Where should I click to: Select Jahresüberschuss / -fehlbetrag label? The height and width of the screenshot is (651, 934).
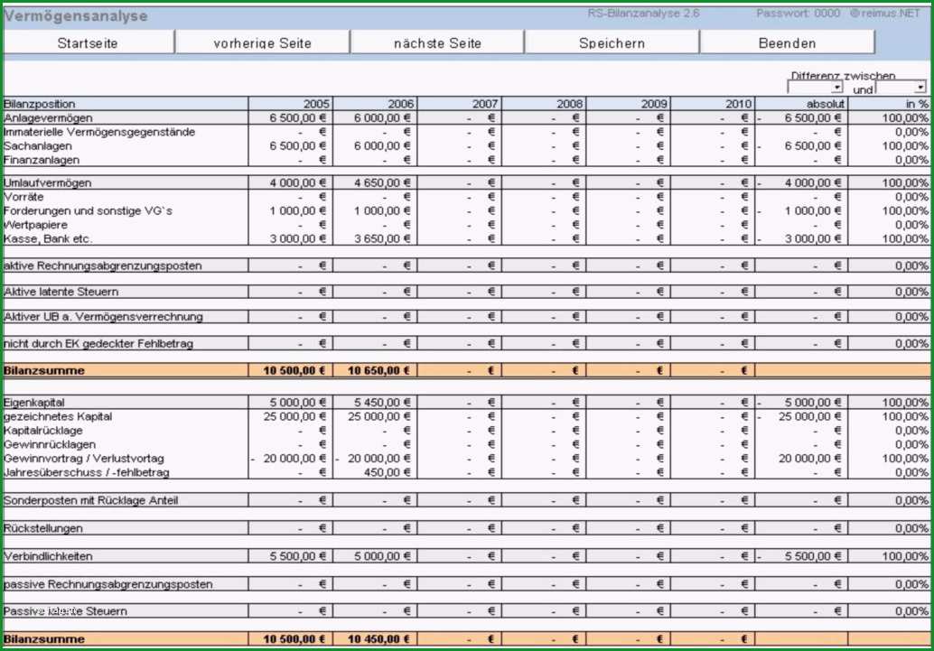87,472
